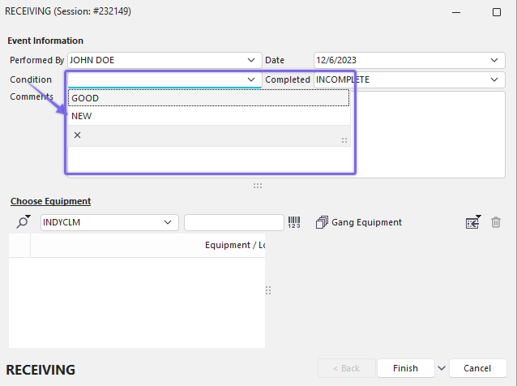The height and width of the screenshot is (386, 517).
Task: Maximize the RECEIVING window
Action: tap(496, 12)
